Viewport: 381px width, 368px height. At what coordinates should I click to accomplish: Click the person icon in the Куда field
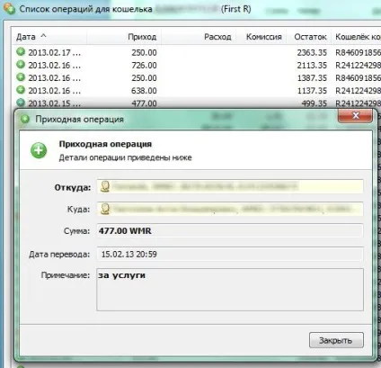pyautogui.click(x=105, y=209)
